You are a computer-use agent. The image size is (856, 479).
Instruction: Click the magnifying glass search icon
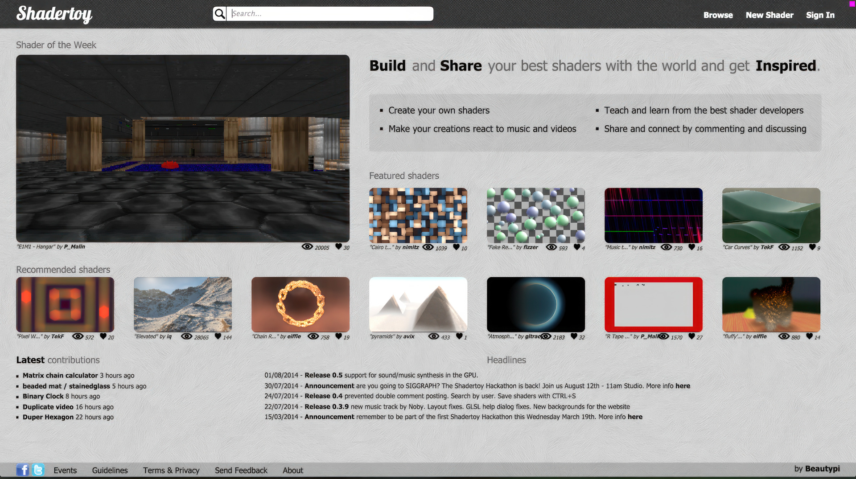pyautogui.click(x=219, y=14)
